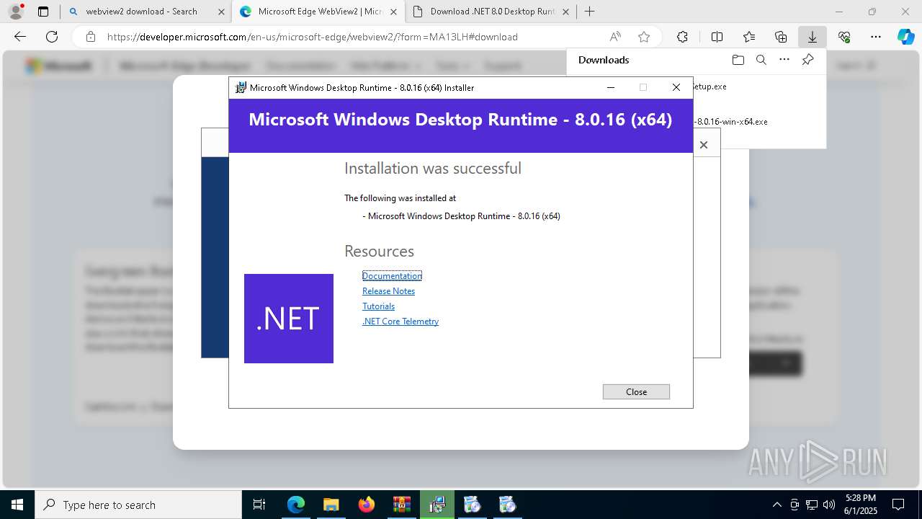
Task: Open the notification center icon
Action: 898,505
